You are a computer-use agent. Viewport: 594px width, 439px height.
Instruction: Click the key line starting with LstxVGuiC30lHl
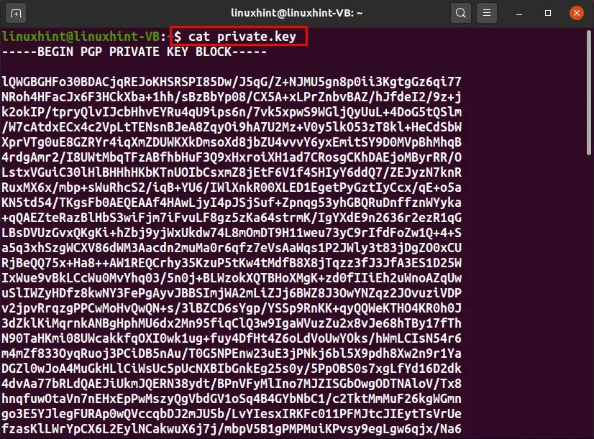232,172
